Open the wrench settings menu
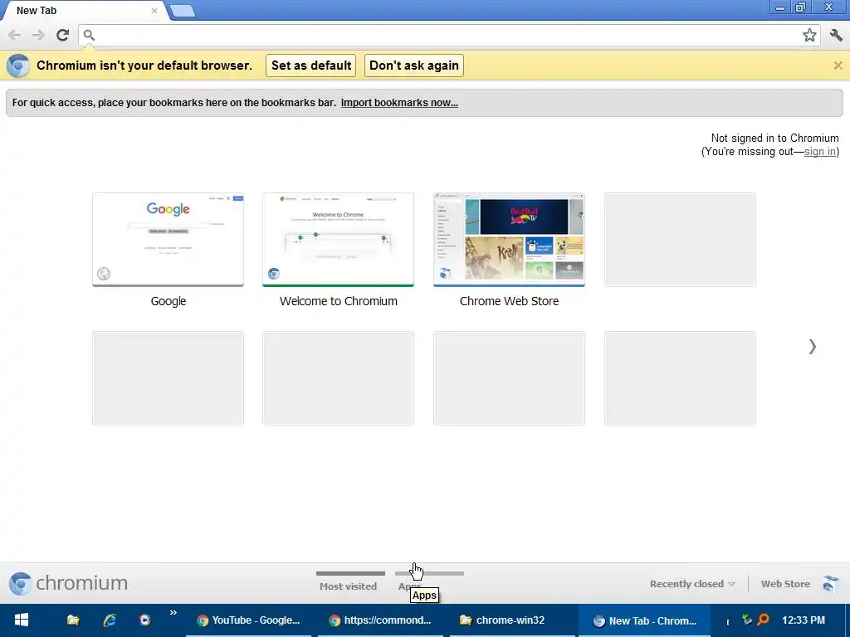 (836, 35)
